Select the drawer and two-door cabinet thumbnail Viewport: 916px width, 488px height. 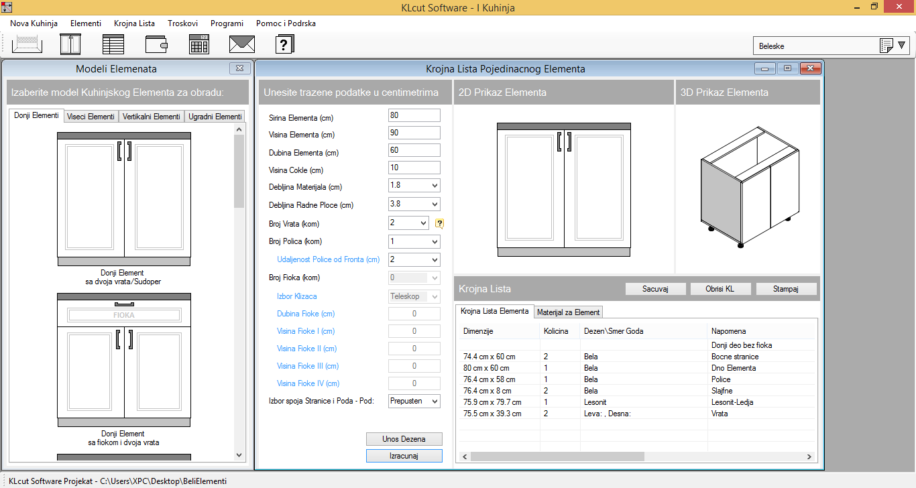click(x=124, y=359)
